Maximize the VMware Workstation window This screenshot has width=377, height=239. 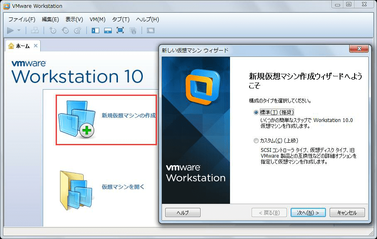pyautogui.click(x=349, y=4)
